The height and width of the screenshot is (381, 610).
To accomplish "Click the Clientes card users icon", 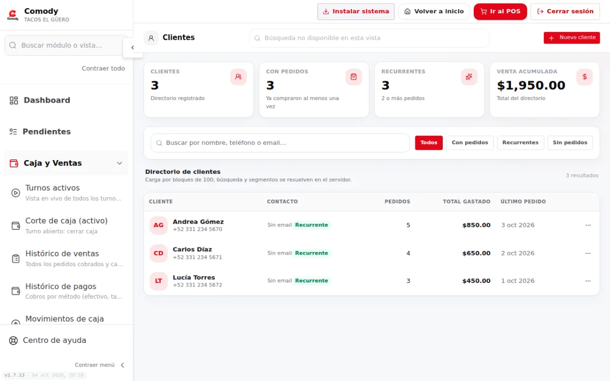I will click(238, 77).
